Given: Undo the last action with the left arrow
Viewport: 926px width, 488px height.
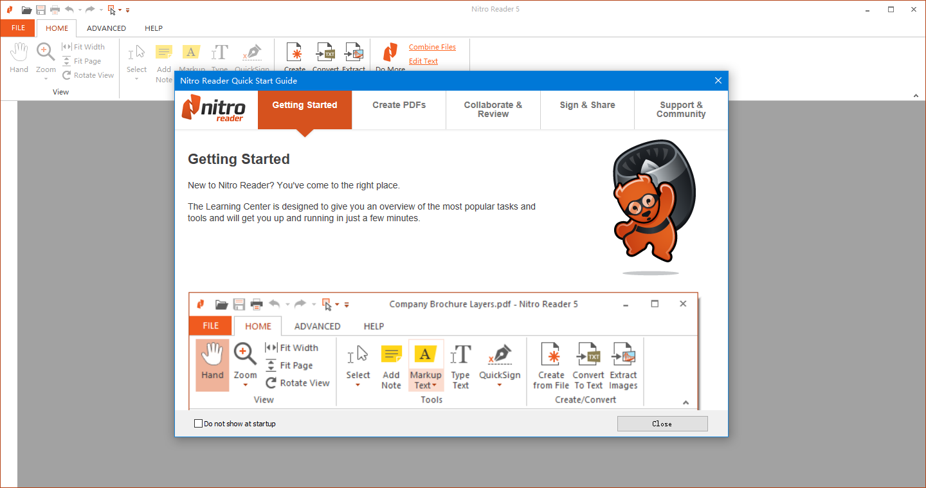Looking at the screenshot, I should [69, 10].
